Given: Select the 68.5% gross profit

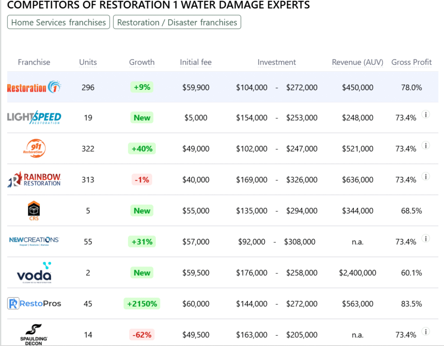Looking at the screenshot, I should pos(411,211).
